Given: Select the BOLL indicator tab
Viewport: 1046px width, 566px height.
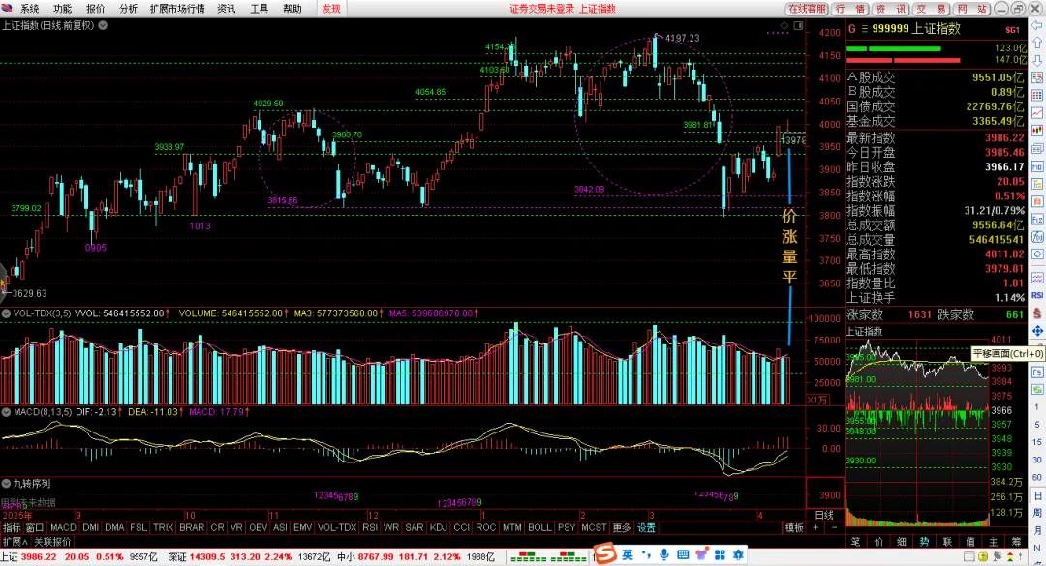Looking at the screenshot, I should 539,527.
